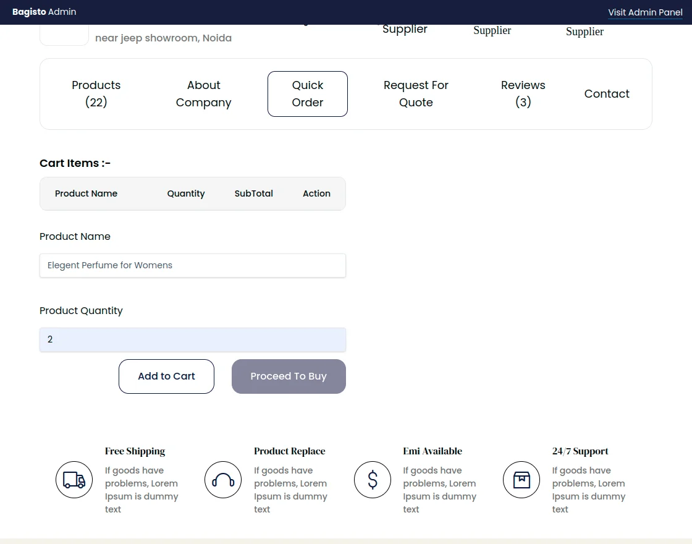The height and width of the screenshot is (544, 692).
Task: Select the Quick Order tab
Action: (308, 94)
